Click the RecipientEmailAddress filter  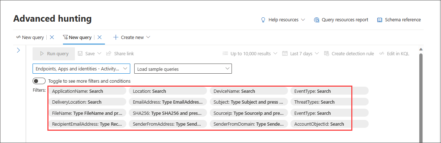click(x=87, y=124)
